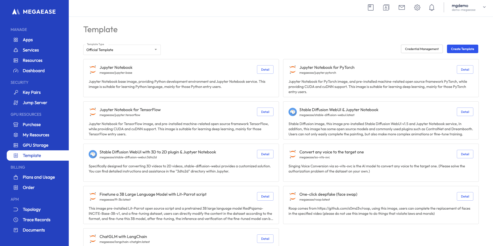This screenshot has width=493, height=246.
Task: View Detail for Jupyter Notebook for TensorFlow
Action: [x=265, y=112]
